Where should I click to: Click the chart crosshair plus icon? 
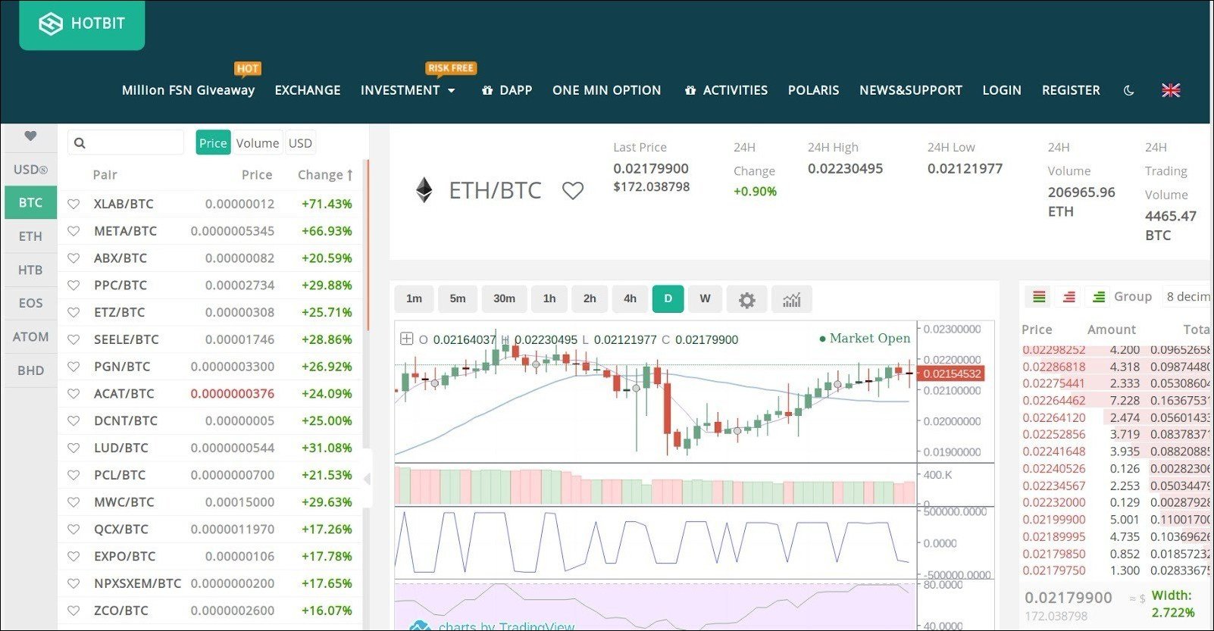click(x=406, y=339)
